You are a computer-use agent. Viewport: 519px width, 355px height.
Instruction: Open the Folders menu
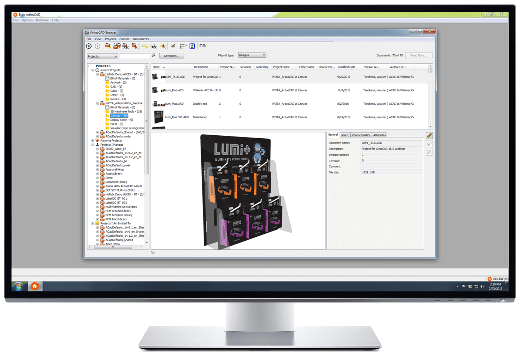coord(124,39)
